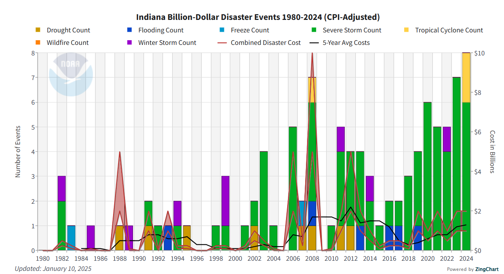
Task: Click the 1983 freeze count bar
Action: tap(71, 238)
